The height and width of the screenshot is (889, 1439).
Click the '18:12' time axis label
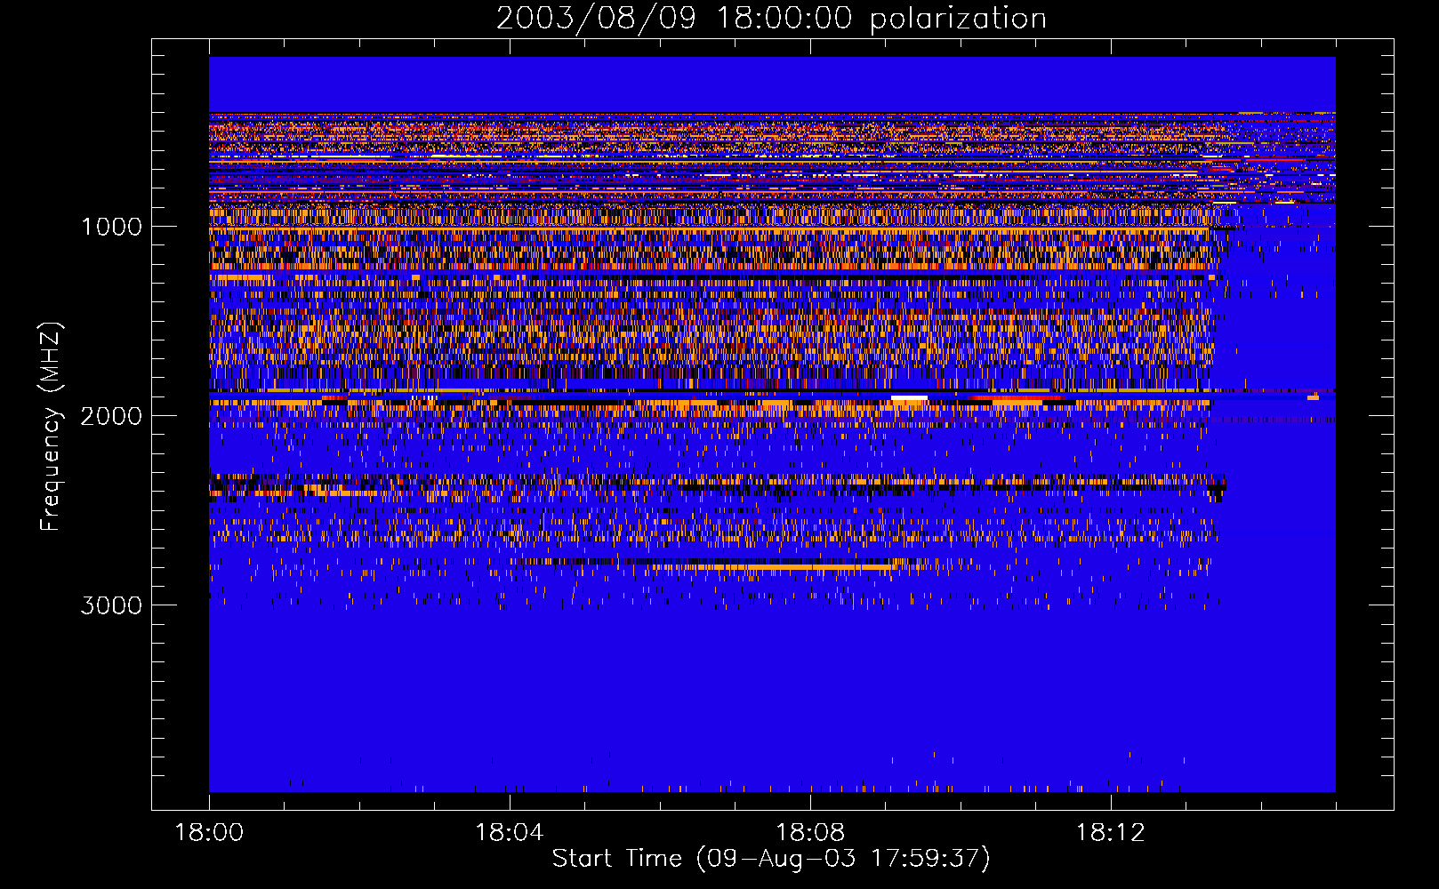1110,833
